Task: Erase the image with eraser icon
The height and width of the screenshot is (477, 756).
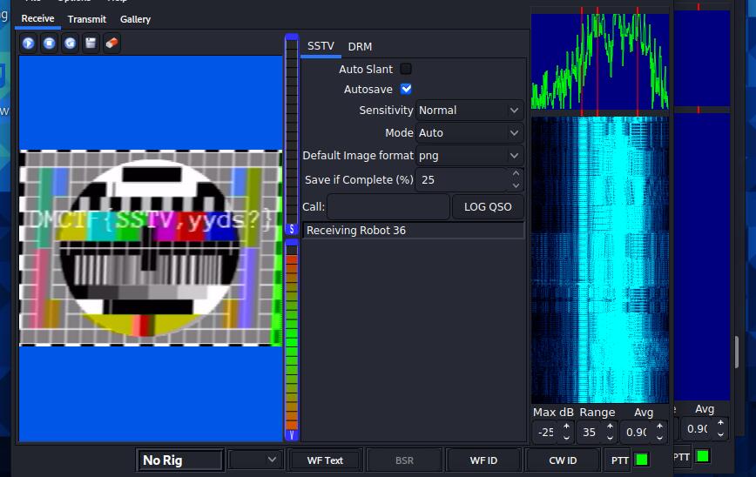Action: 111,43
